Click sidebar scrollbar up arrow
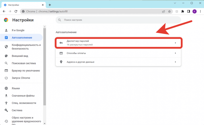Screen dimensions: 204x125 [x=45, y=27]
